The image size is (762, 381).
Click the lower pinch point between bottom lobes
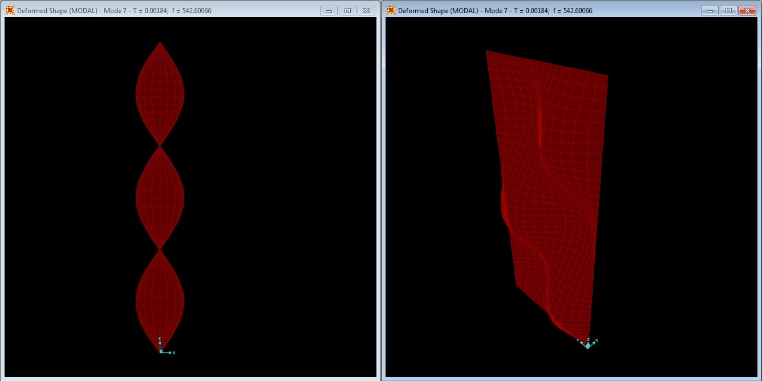(x=160, y=249)
